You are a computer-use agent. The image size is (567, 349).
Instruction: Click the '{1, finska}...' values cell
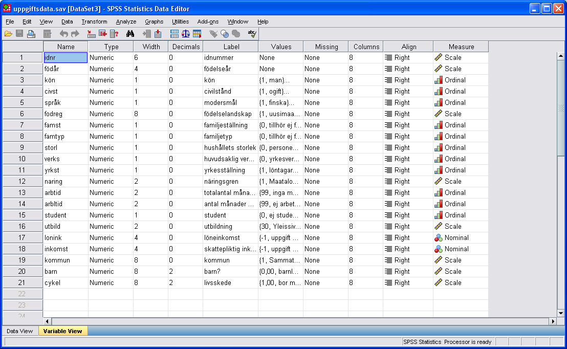tap(280, 102)
